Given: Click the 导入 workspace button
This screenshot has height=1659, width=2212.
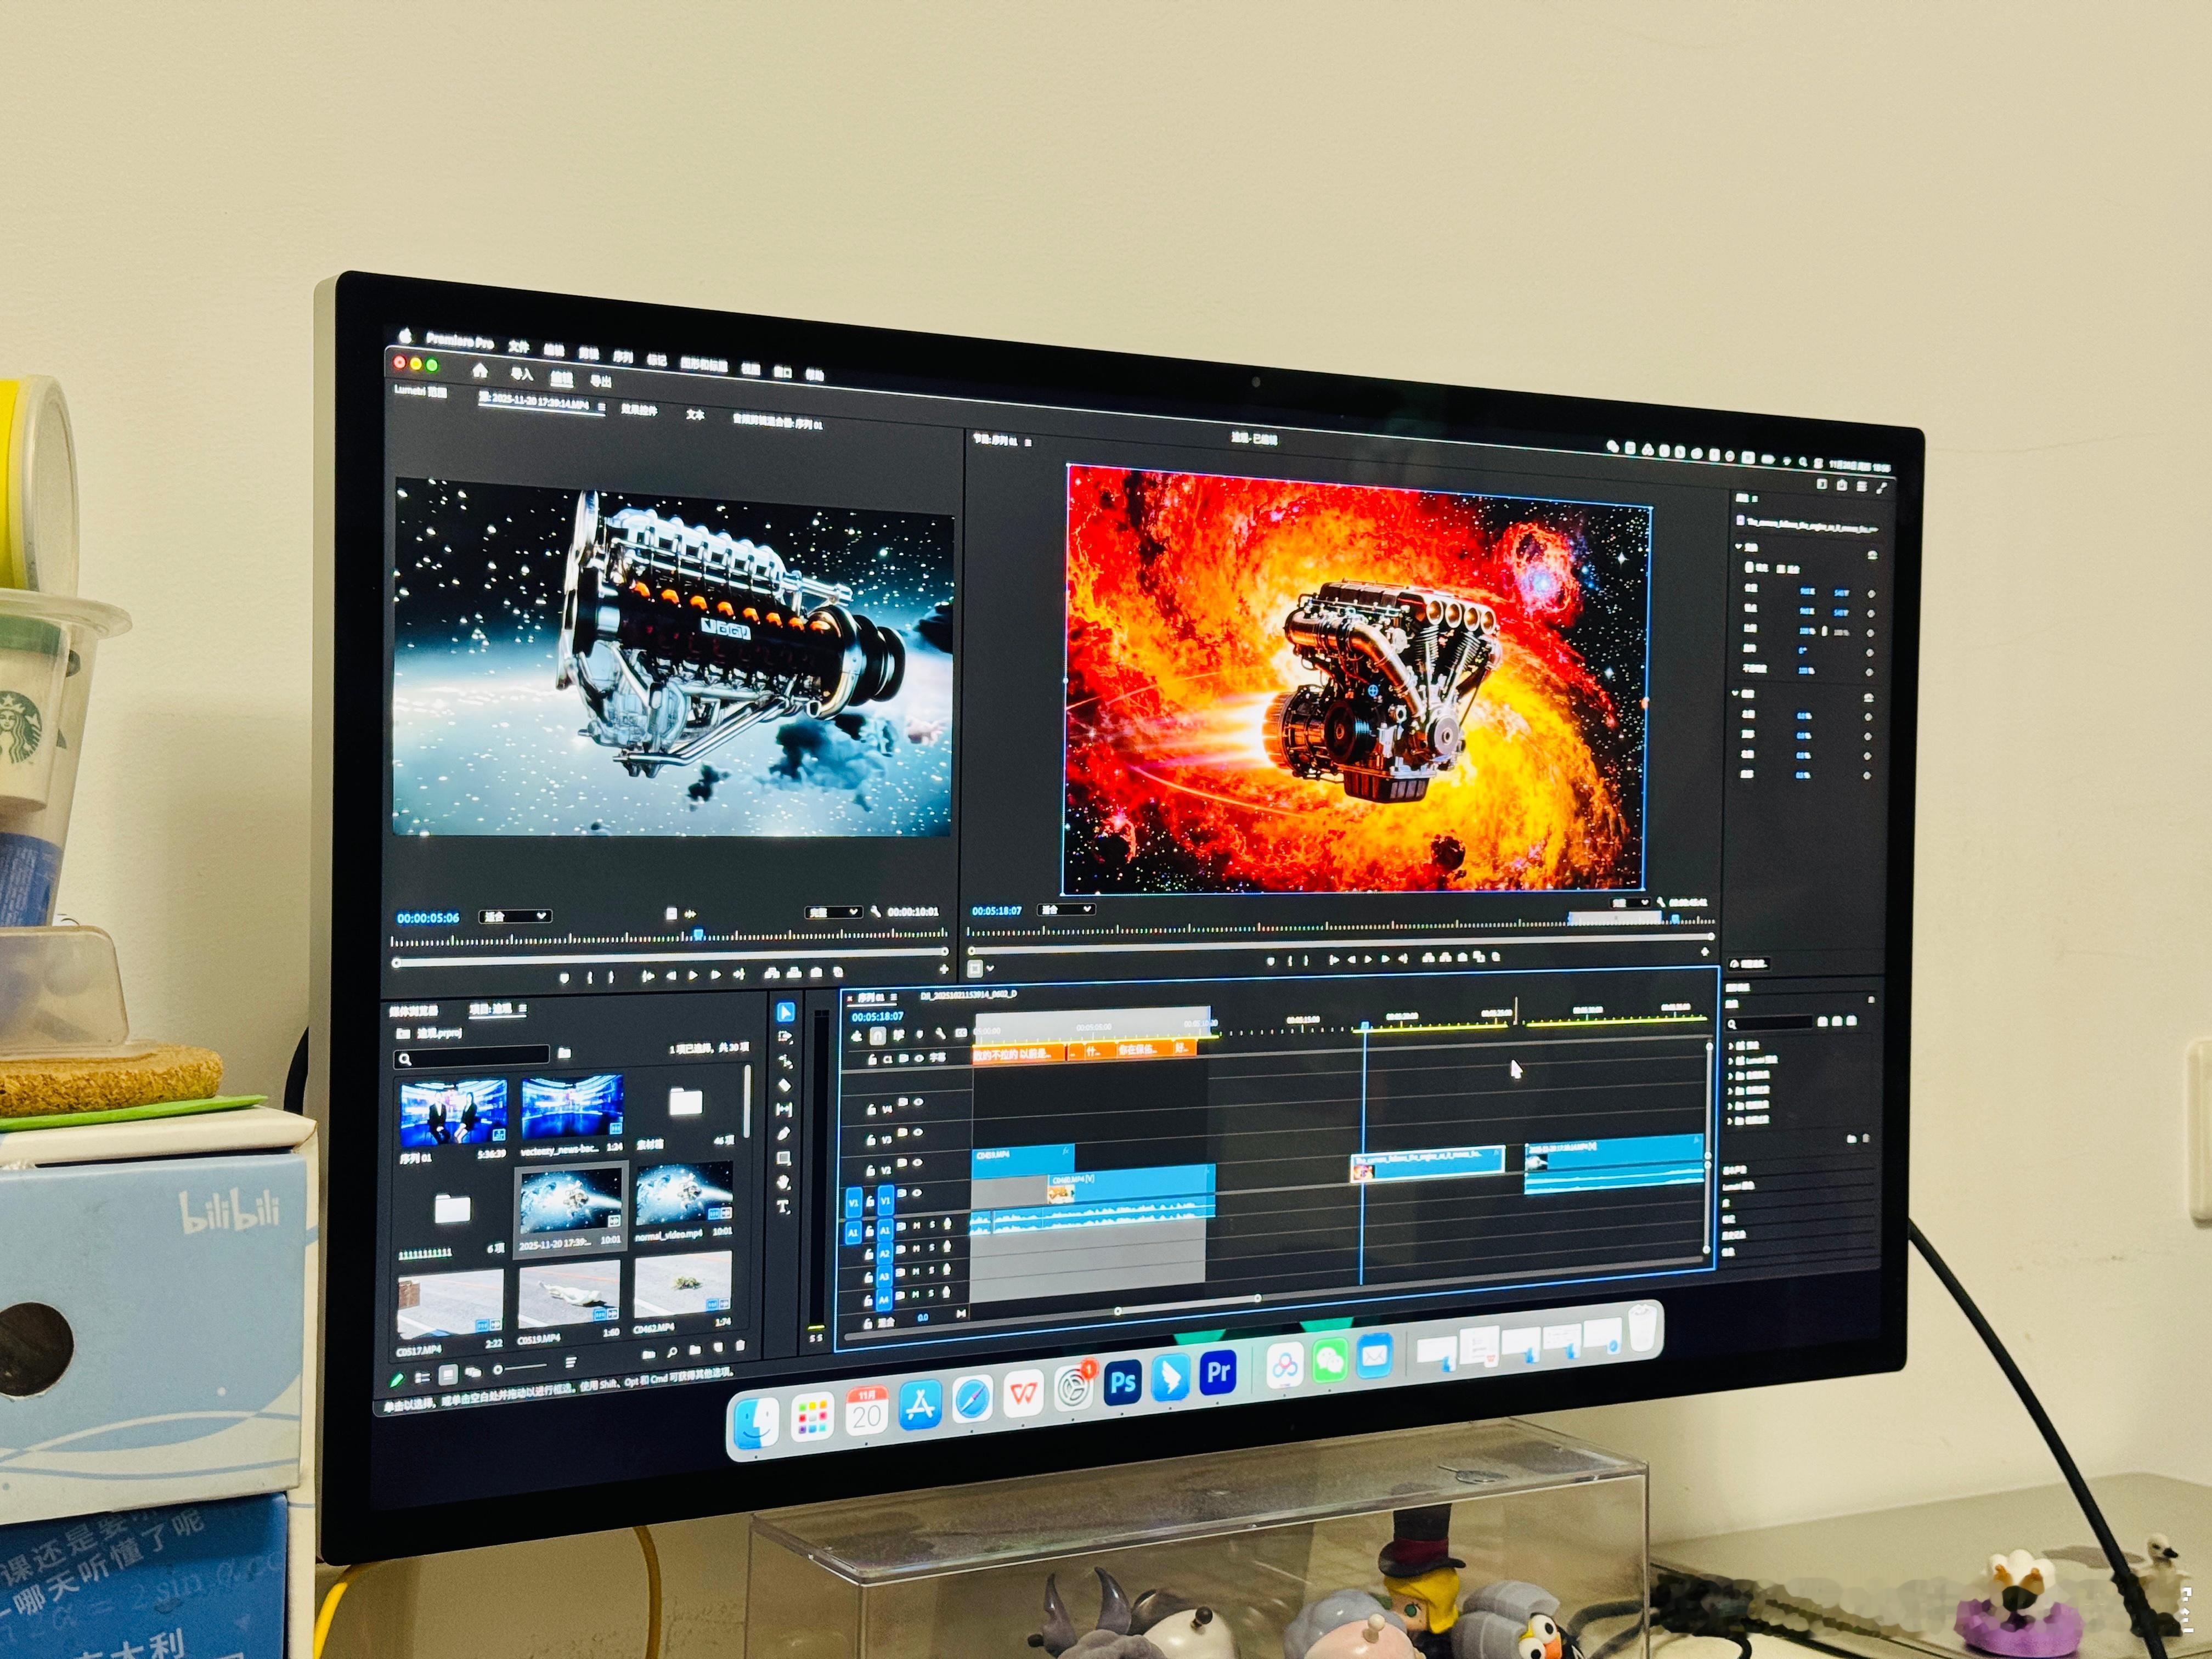Looking at the screenshot, I should click(521, 374).
